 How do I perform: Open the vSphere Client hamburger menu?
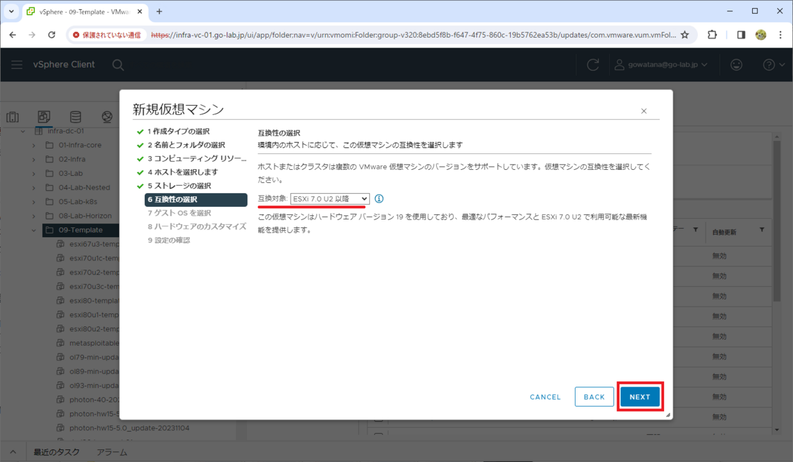point(19,64)
